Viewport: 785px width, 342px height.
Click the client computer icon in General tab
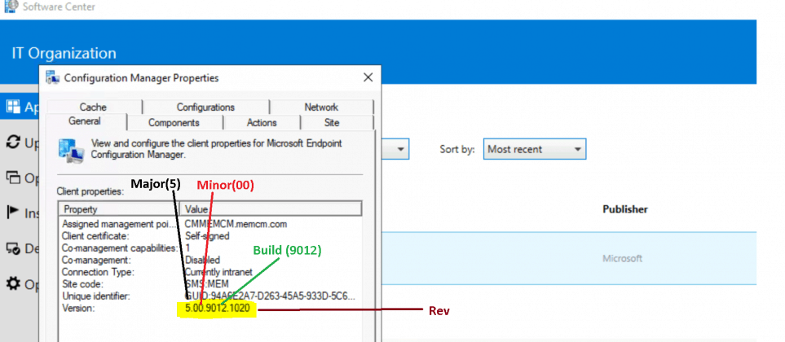click(x=71, y=150)
